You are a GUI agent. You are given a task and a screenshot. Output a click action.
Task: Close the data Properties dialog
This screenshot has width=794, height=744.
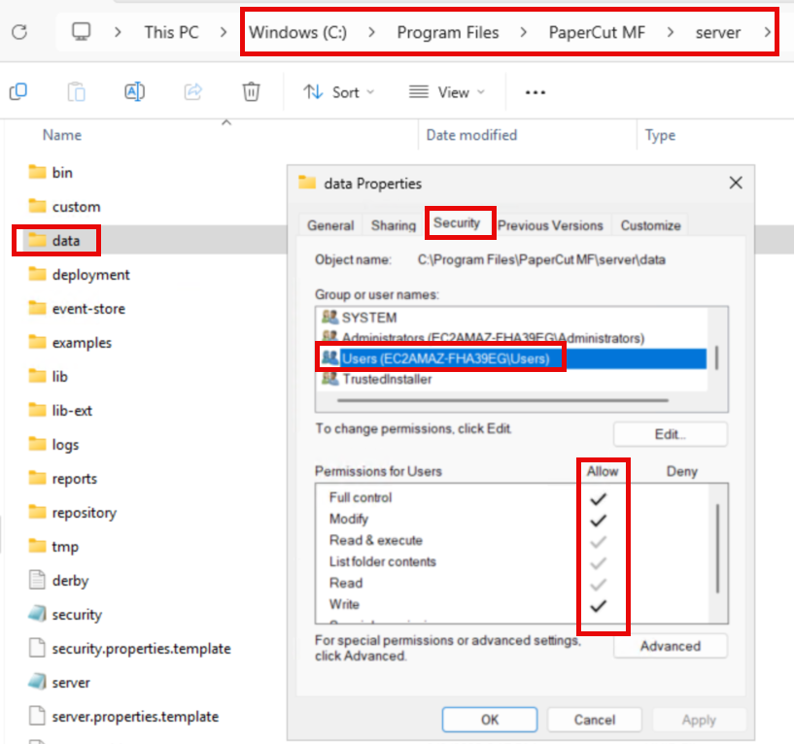[x=736, y=183]
